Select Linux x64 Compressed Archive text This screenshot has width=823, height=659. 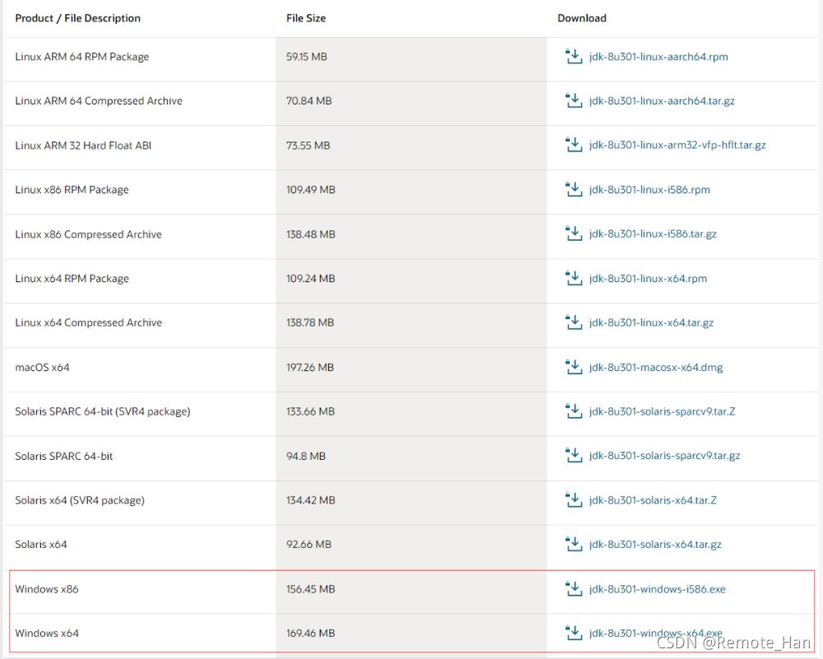pos(88,323)
